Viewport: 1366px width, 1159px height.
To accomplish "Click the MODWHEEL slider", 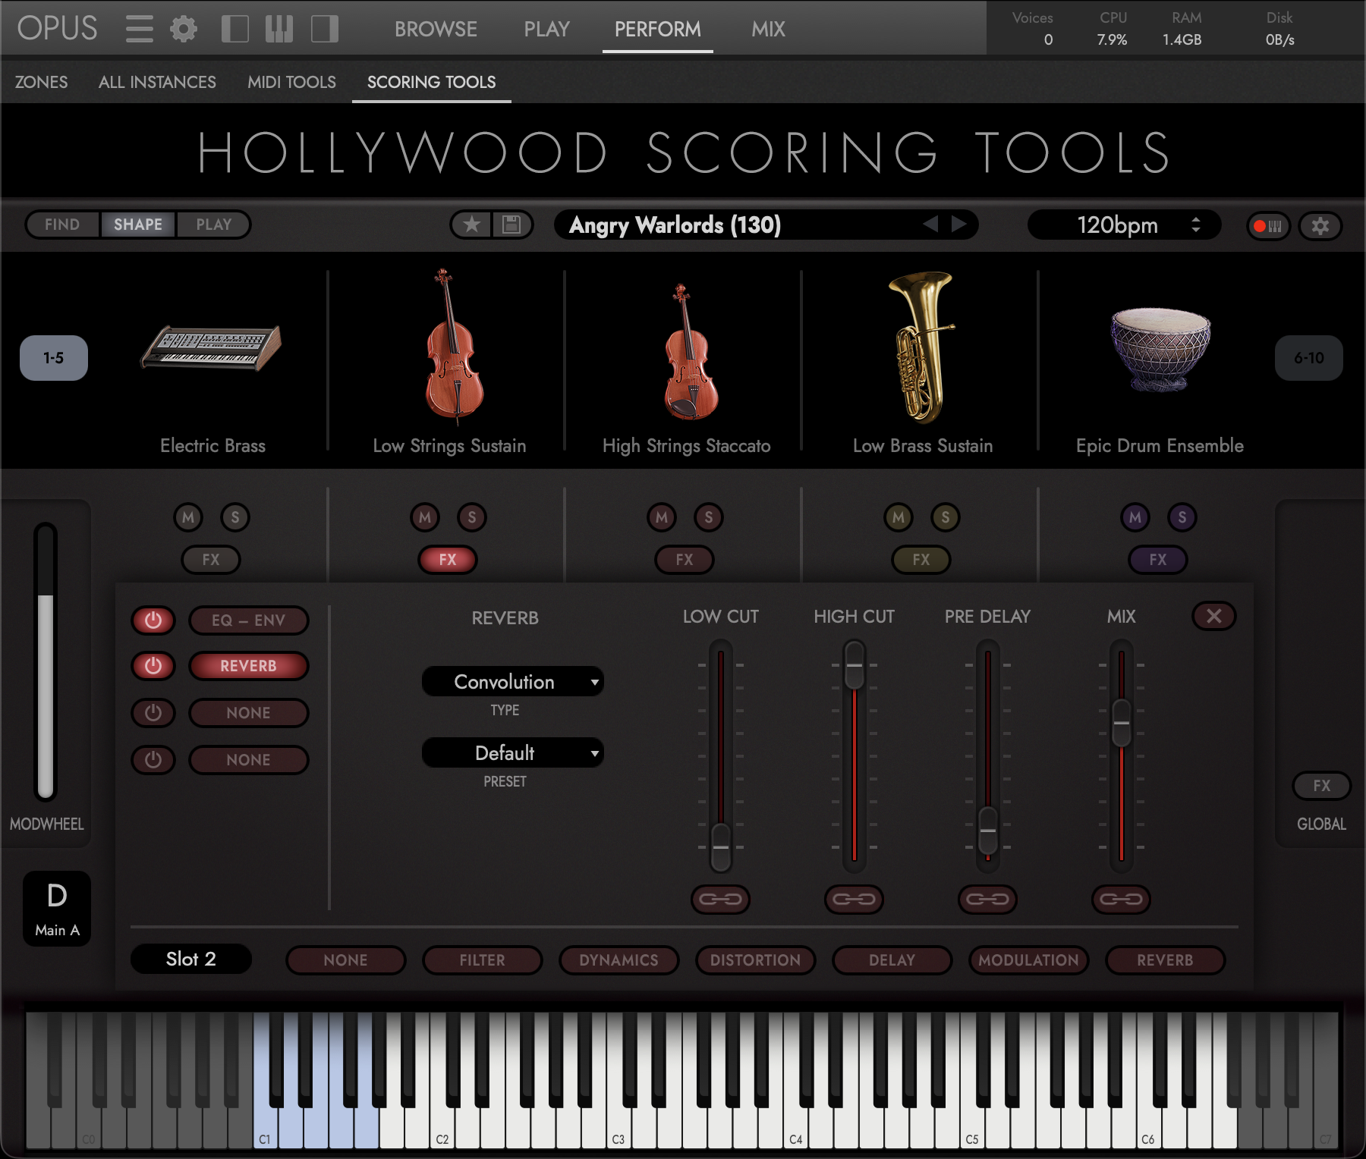I will (46, 661).
